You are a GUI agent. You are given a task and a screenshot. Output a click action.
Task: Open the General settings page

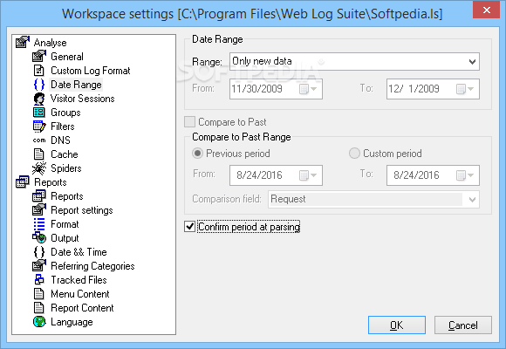[x=67, y=57]
